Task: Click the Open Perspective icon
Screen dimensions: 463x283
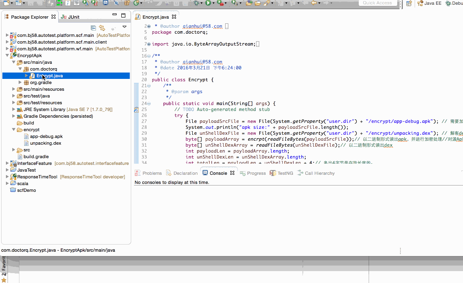Action: point(409,3)
